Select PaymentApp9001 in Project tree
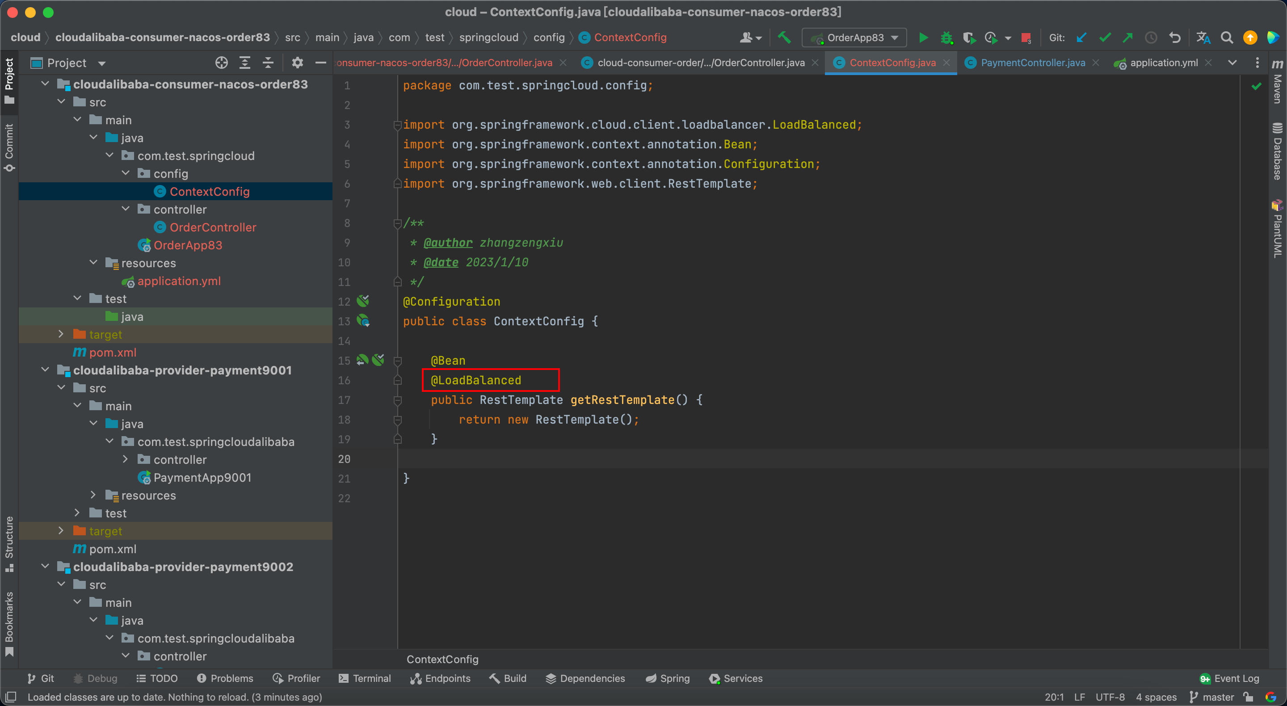 (x=202, y=478)
